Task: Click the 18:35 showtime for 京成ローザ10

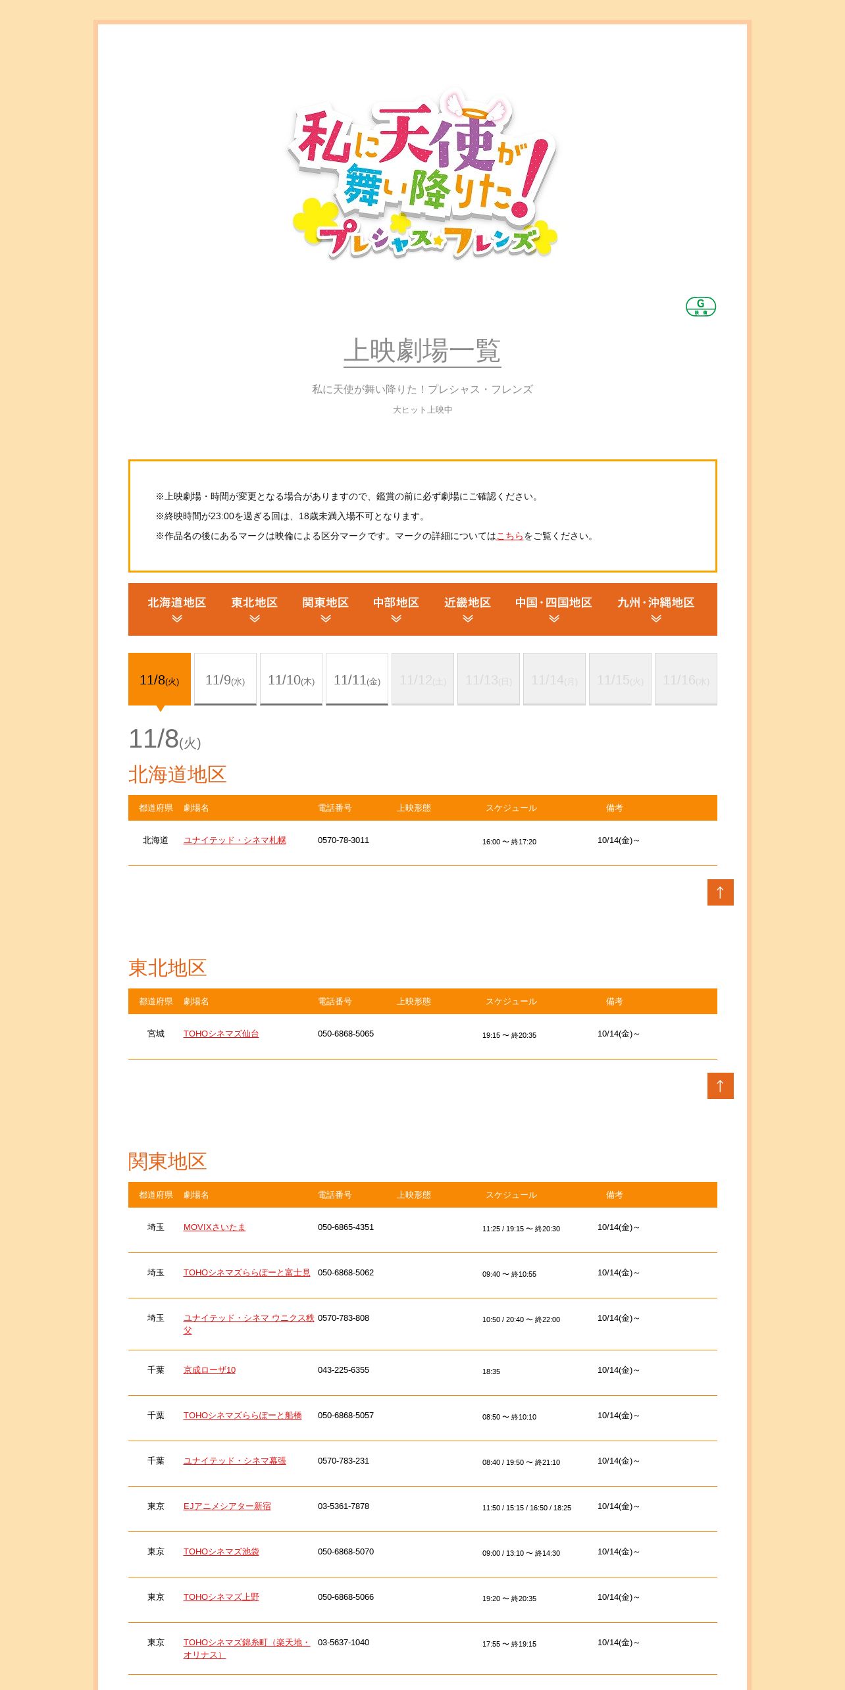Action: click(x=491, y=1371)
